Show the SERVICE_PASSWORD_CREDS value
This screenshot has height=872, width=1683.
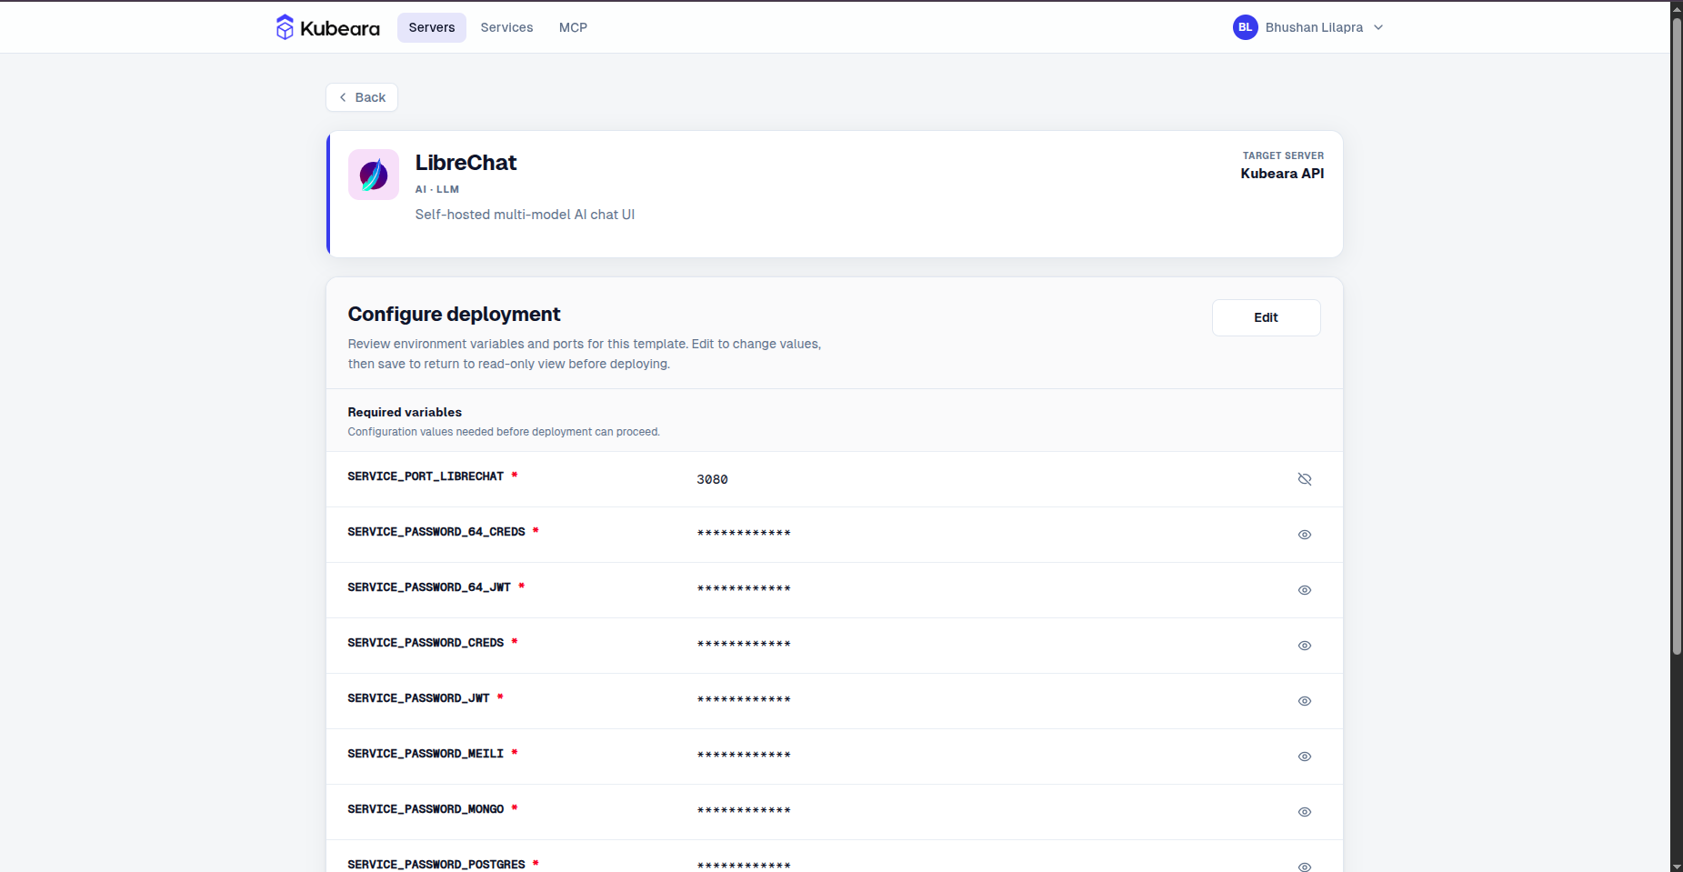(1305, 646)
